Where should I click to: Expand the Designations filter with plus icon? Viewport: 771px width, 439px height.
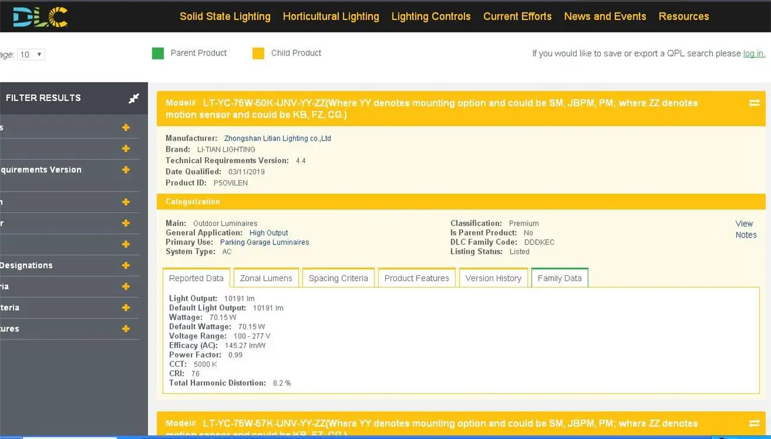126,266
